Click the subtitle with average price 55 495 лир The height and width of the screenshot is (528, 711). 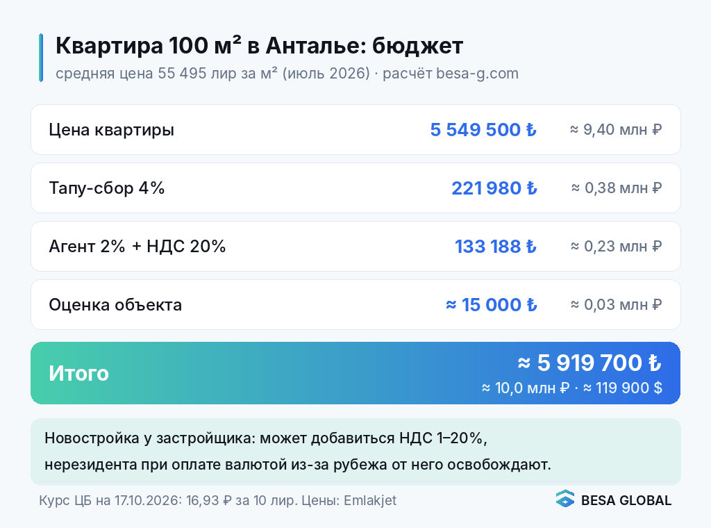[287, 73]
